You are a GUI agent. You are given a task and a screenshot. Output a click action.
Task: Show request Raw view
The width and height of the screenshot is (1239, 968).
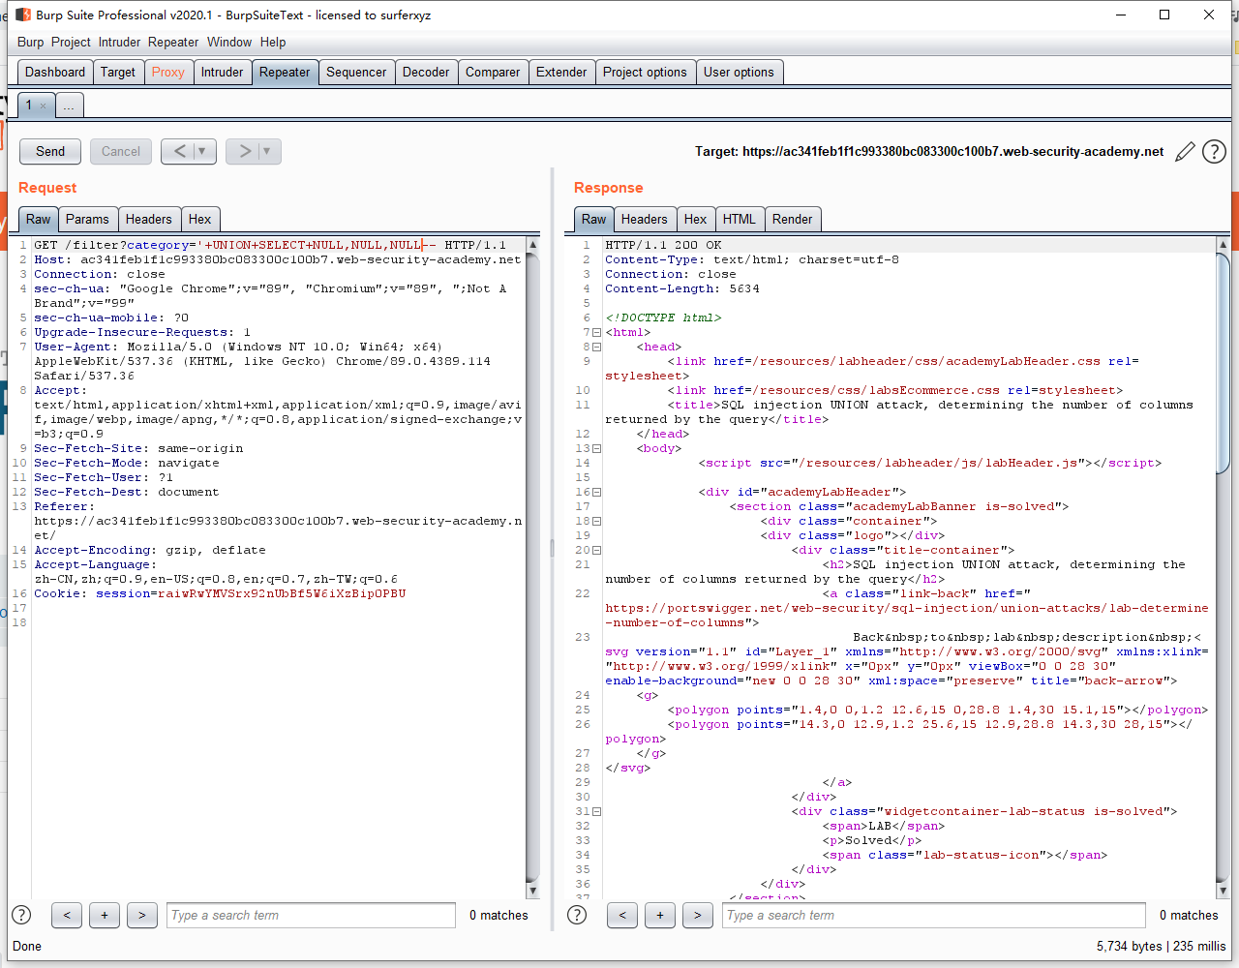(39, 219)
